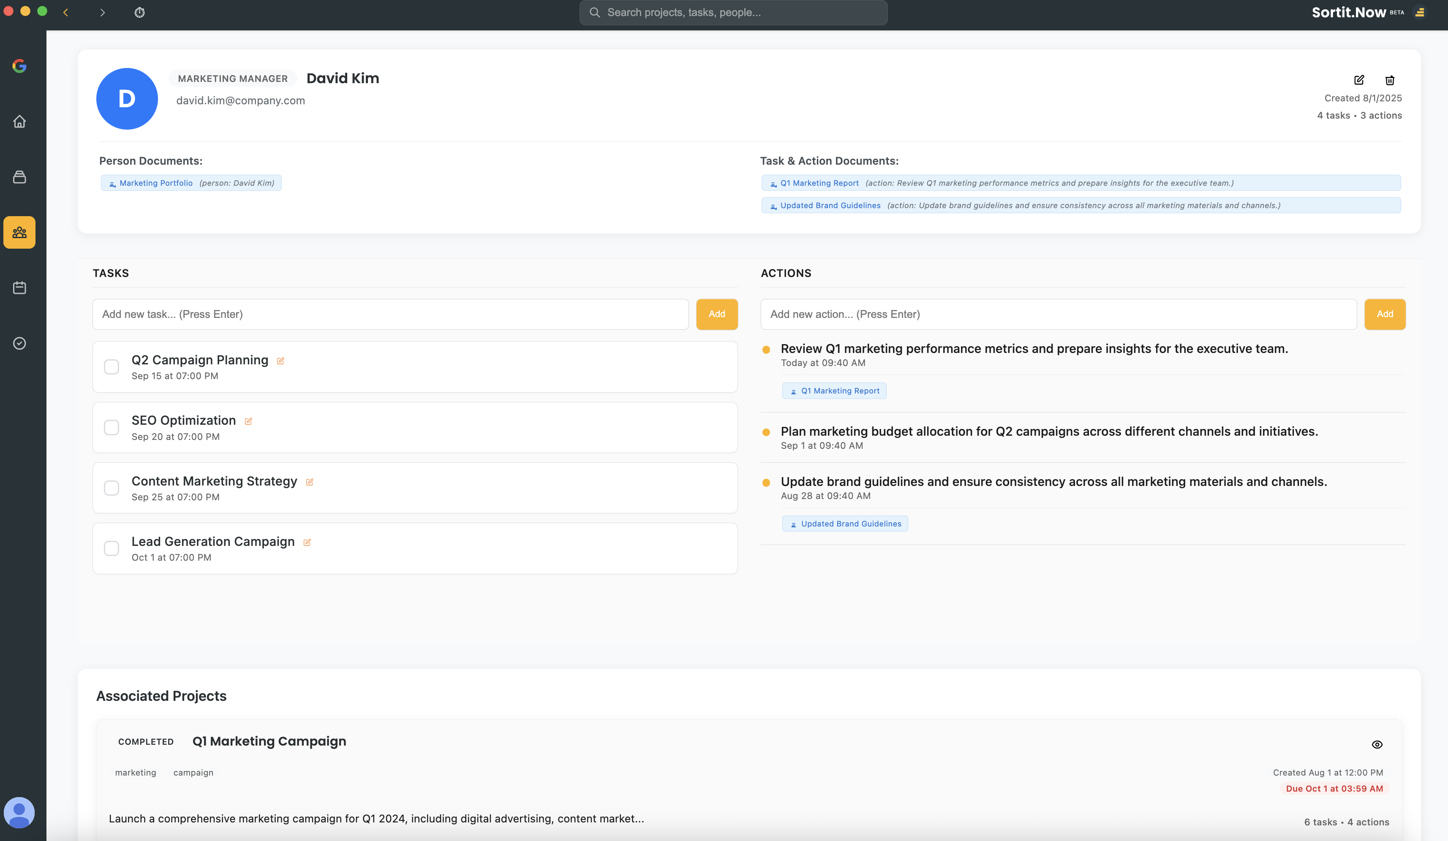The image size is (1448, 841).
Task: View Q1 Marketing Campaign via eye icon
Action: (1377, 744)
